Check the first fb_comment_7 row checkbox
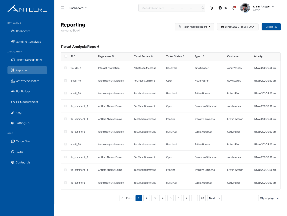The image size is (287, 216). (66, 131)
